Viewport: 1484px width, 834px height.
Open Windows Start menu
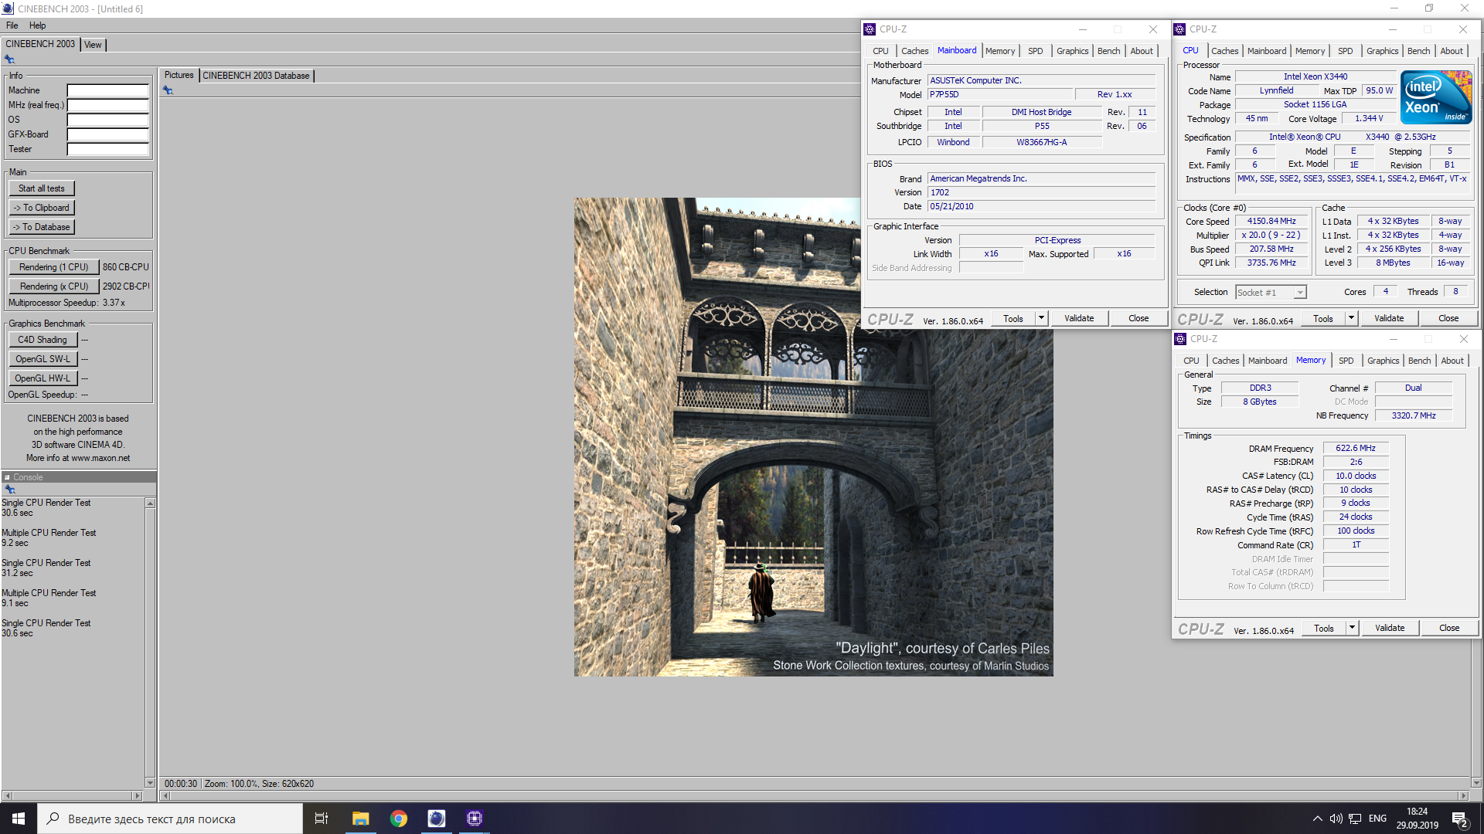pyautogui.click(x=19, y=819)
